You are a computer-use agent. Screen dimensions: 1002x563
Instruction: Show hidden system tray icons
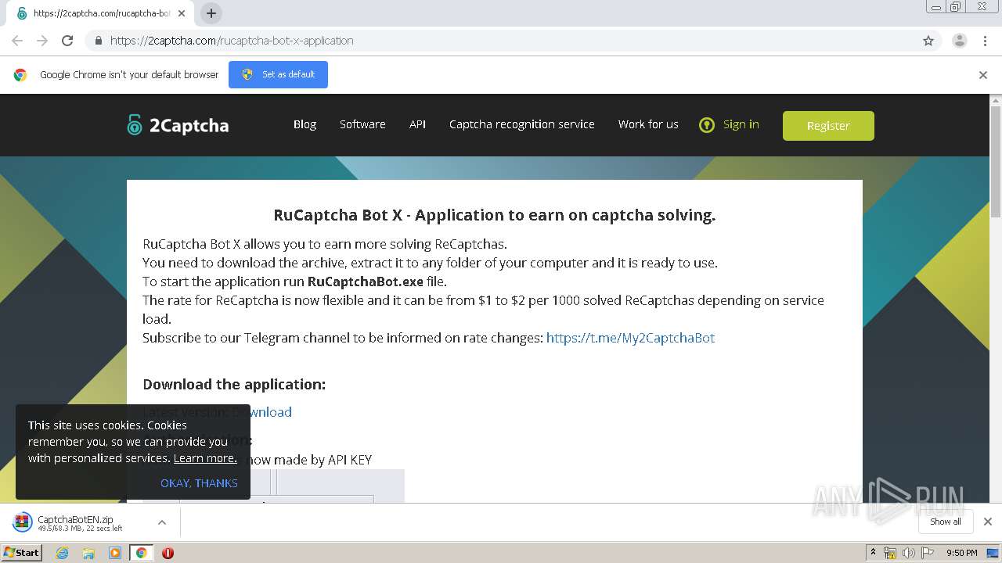(873, 553)
